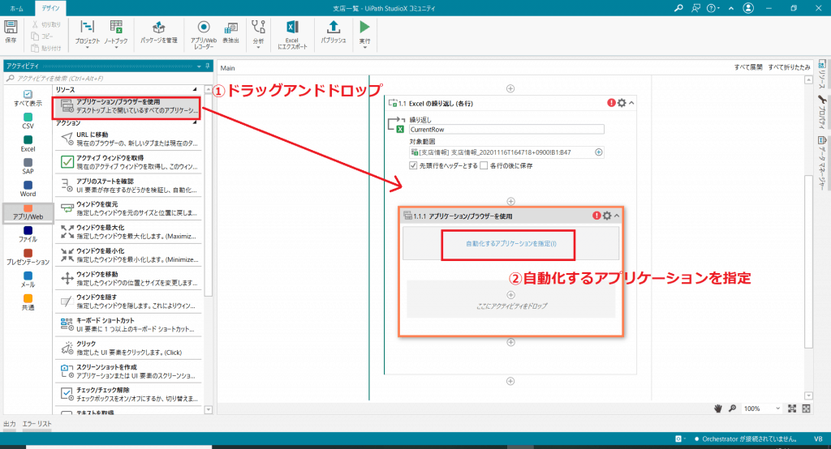Open the Project (プロジェクト) dropdown
This screenshot has height=449, width=831.
(88, 32)
